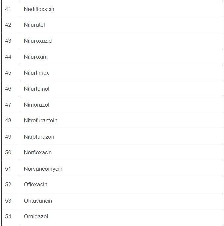Click the Nifuroxazid cell
This screenshot has width=224, height=226.
pyautogui.click(x=38, y=41)
